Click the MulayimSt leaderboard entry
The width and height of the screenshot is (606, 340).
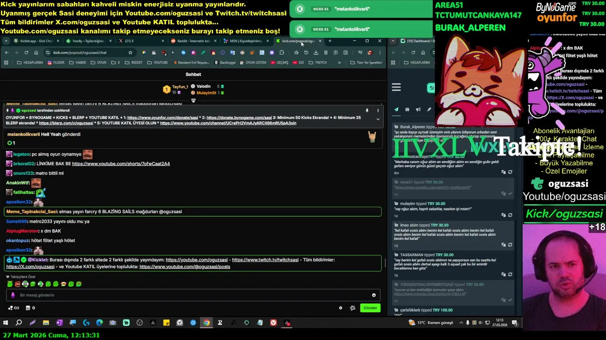(206, 93)
